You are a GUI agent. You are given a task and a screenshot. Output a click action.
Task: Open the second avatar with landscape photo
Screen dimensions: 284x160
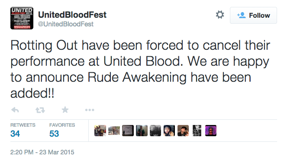tap(114, 131)
